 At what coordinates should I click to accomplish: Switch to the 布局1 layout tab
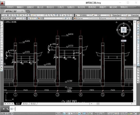tap(25, 103)
